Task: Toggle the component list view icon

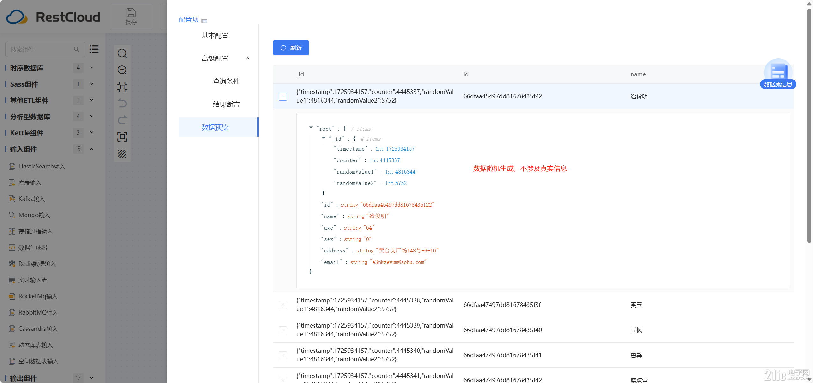Action: [94, 49]
